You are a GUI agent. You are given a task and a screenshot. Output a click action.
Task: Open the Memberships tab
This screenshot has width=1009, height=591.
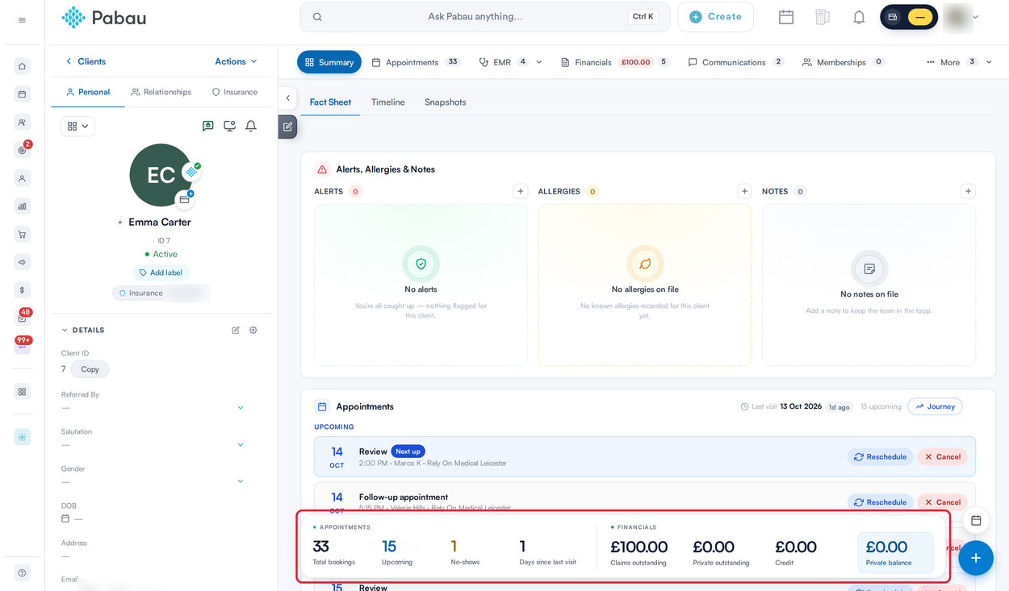click(843, 62)
